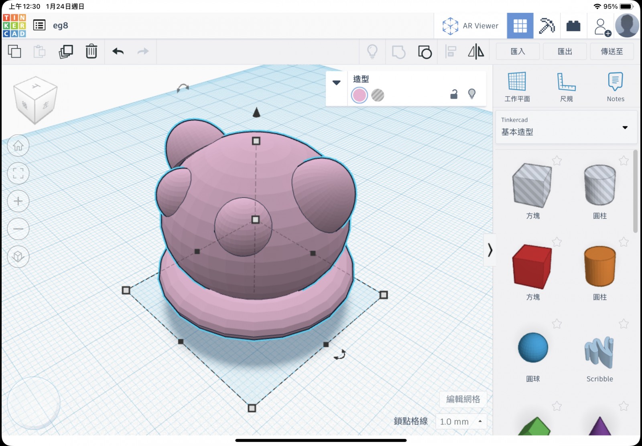Open the user profile avatar
This screenshot has height=446, width=642.
click(x=627, y=26)
